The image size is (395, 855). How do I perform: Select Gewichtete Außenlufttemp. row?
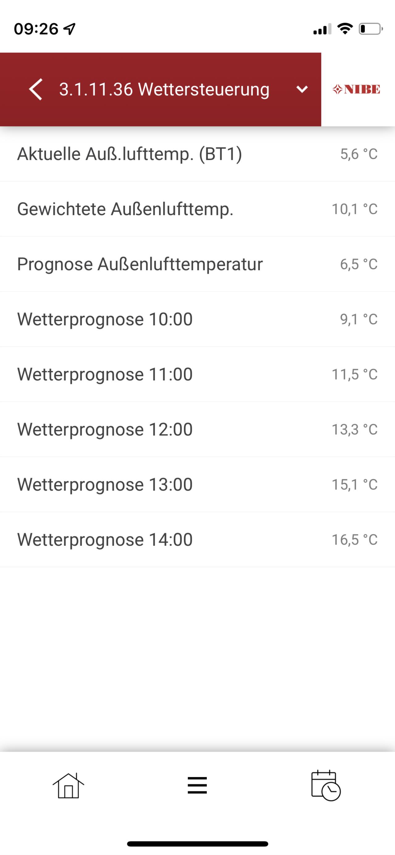[197, 209]
